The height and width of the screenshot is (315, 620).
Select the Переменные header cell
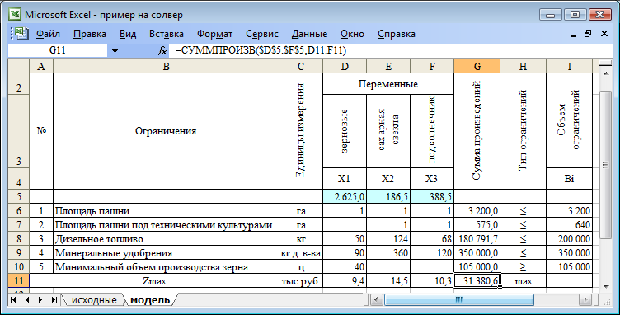388,84
